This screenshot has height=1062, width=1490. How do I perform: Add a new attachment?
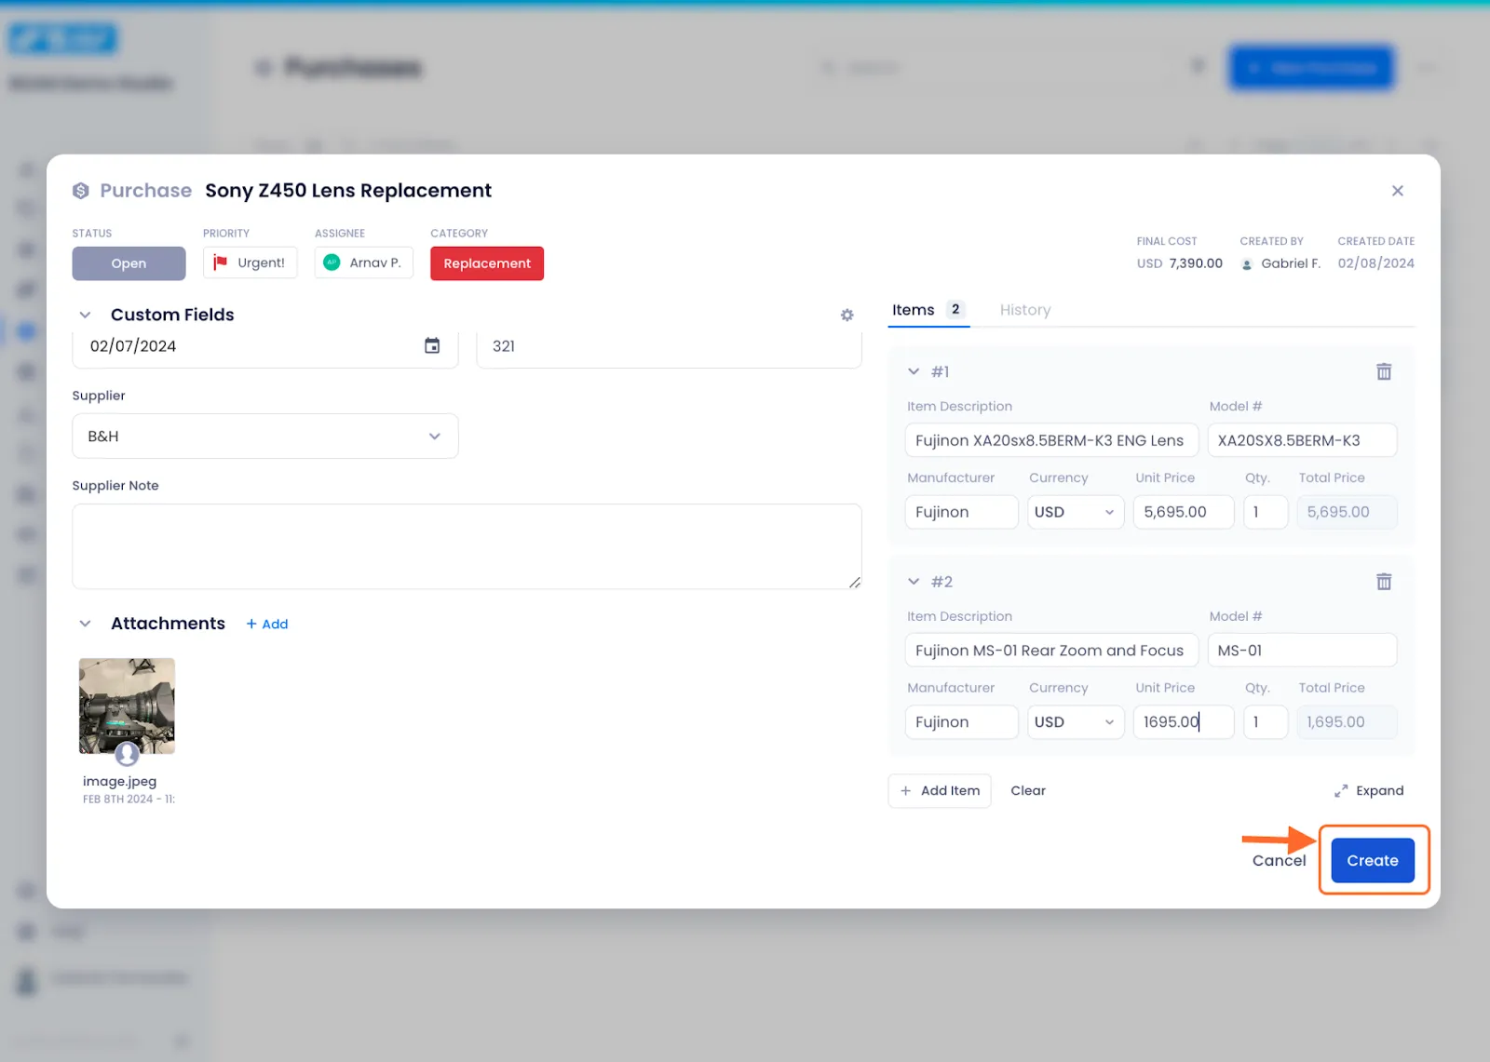(267, 624)
